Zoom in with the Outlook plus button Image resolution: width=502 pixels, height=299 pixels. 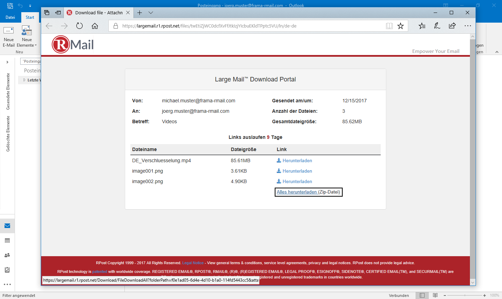click(485, 295)
